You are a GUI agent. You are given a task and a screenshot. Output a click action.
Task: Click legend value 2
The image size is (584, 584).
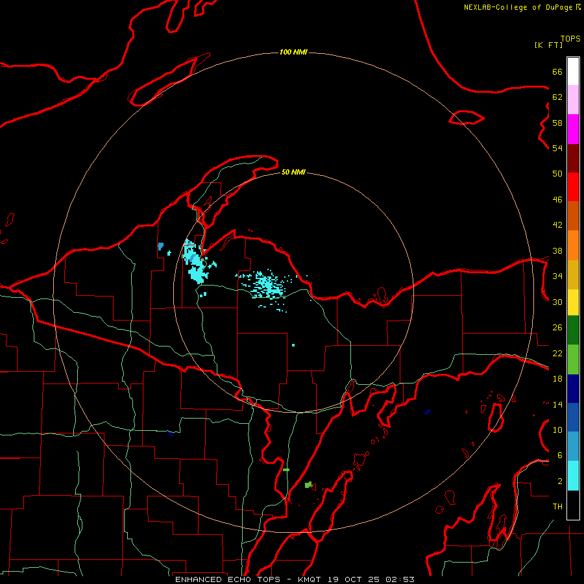tap(560, 481)
